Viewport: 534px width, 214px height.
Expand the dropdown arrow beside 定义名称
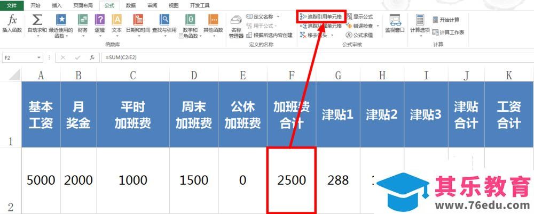pos(278,17)
